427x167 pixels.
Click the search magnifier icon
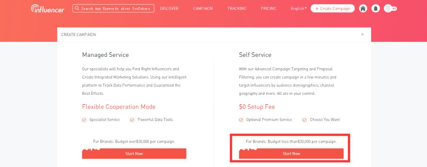77,8
